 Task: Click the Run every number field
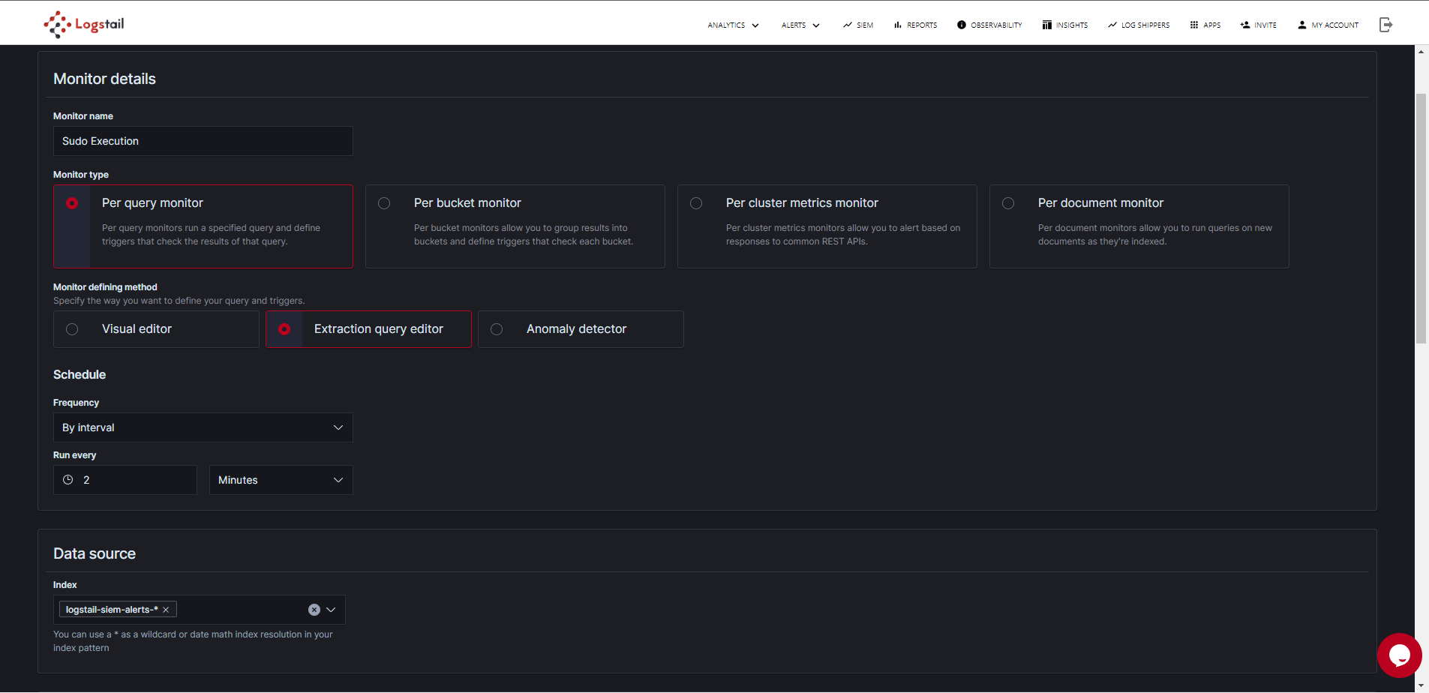[x=125, y=480]
